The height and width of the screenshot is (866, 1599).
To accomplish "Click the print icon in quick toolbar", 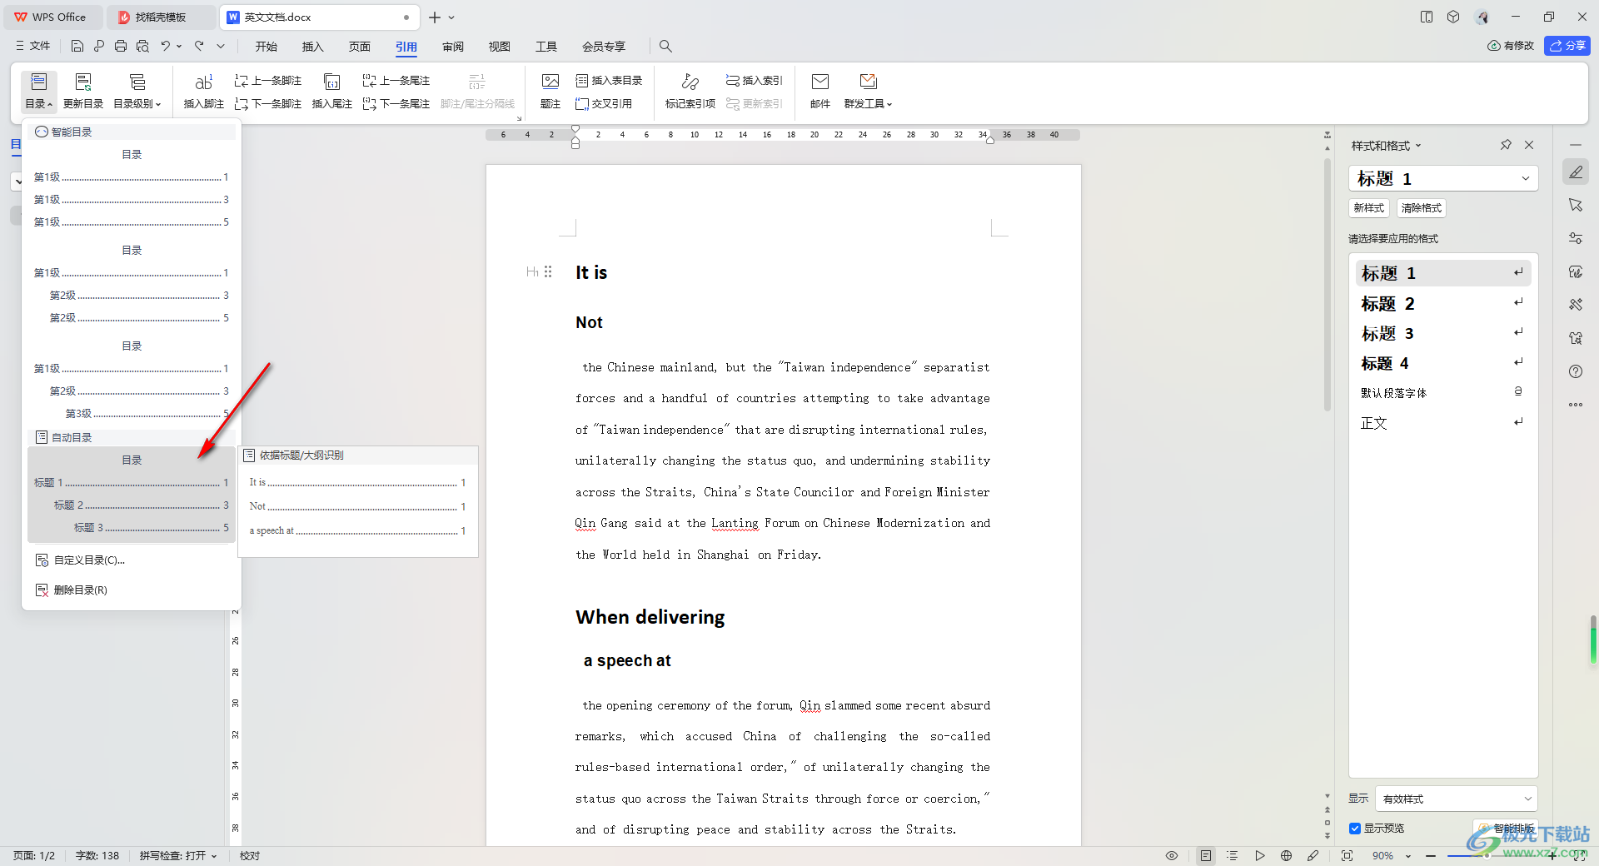I will [121, 47].
